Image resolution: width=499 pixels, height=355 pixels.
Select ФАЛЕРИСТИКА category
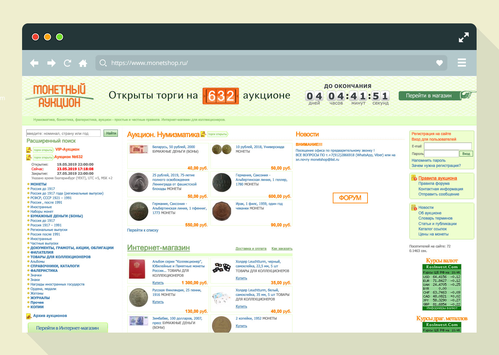[x=44, y=271]
